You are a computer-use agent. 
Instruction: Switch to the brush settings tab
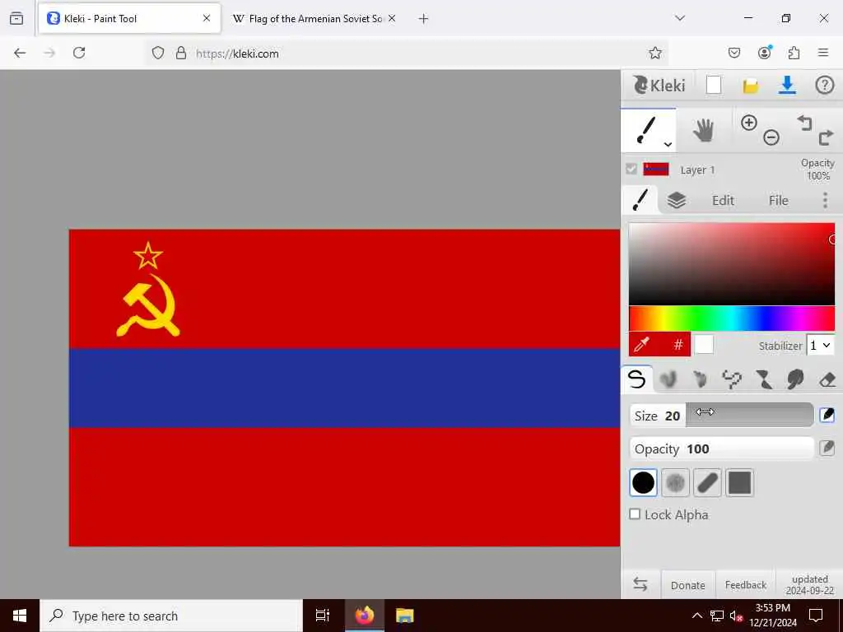coord(640,200)
